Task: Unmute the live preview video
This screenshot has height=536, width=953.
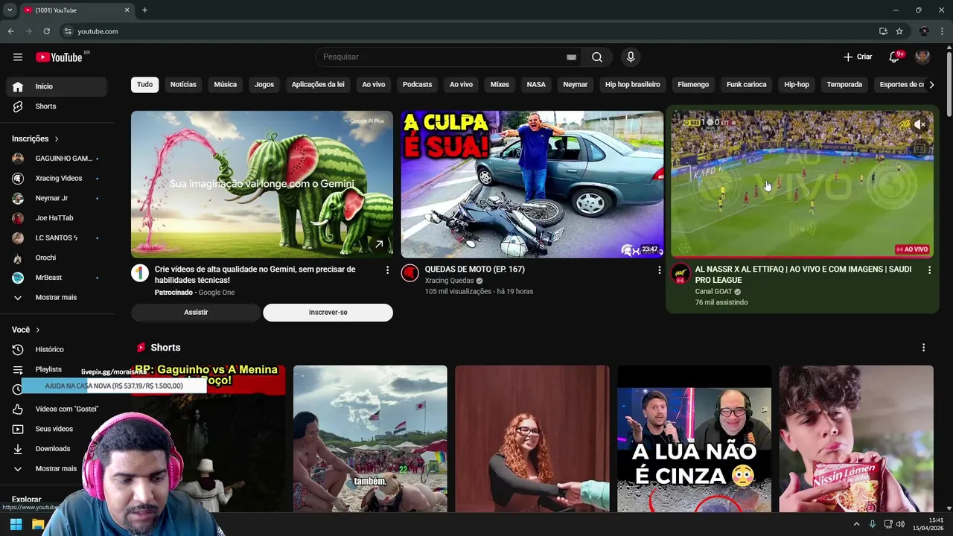Action: pos(919,125)
